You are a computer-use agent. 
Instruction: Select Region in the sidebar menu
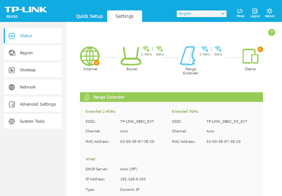pos(33,53)
